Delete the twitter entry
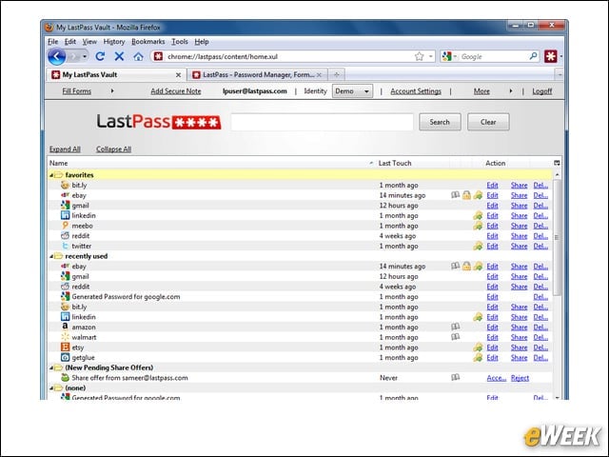This screenshot has width=609, height=457. click(540, 246)
